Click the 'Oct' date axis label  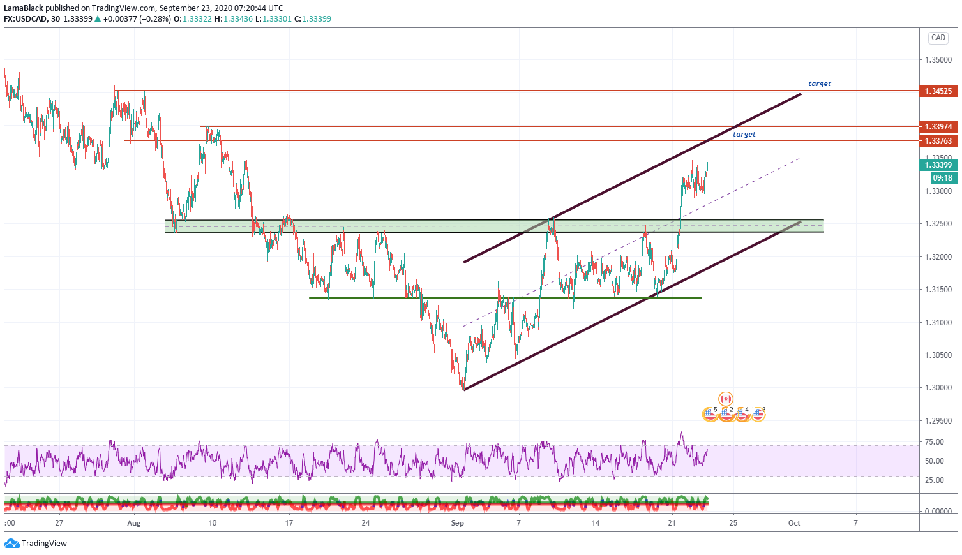click(794, 523)
